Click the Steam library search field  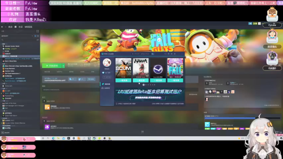click(19, 40)
